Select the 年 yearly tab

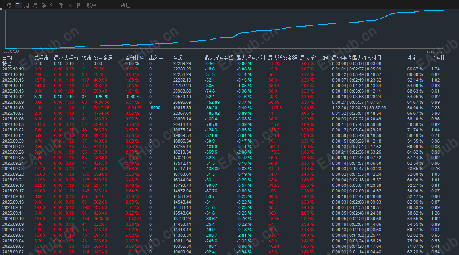coord(53,5)
